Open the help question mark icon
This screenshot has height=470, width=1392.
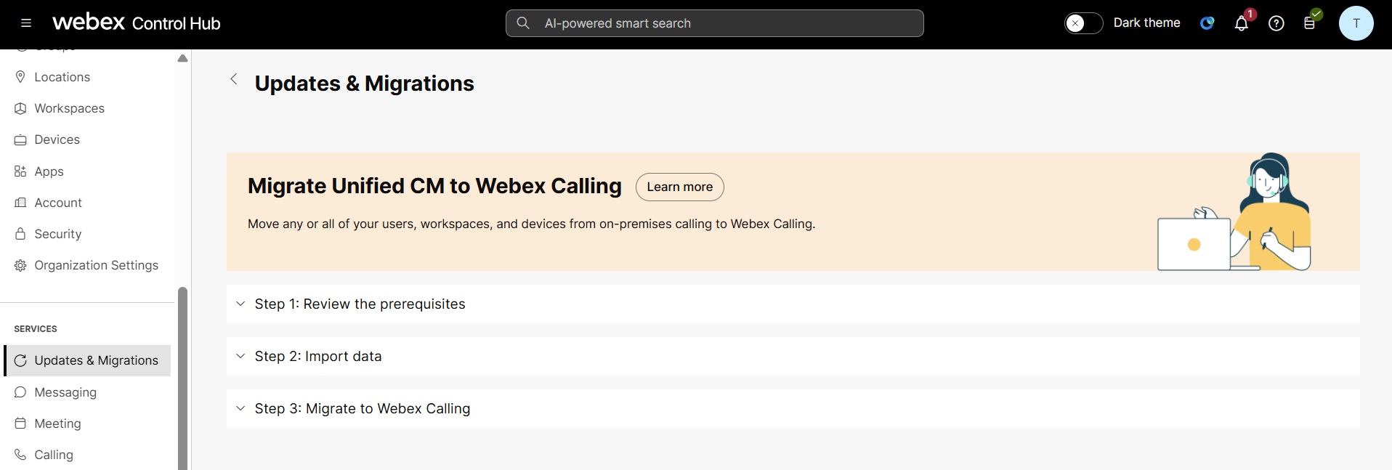(1276, 23)
